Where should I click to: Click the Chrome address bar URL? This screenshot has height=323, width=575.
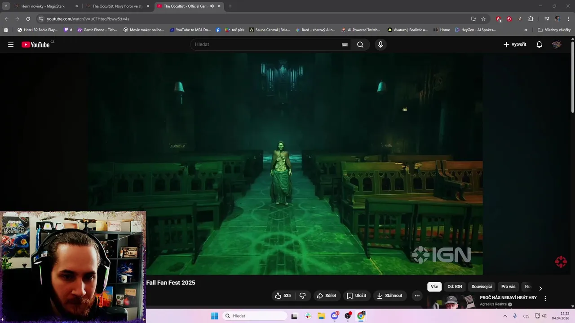tap(88, 19)
